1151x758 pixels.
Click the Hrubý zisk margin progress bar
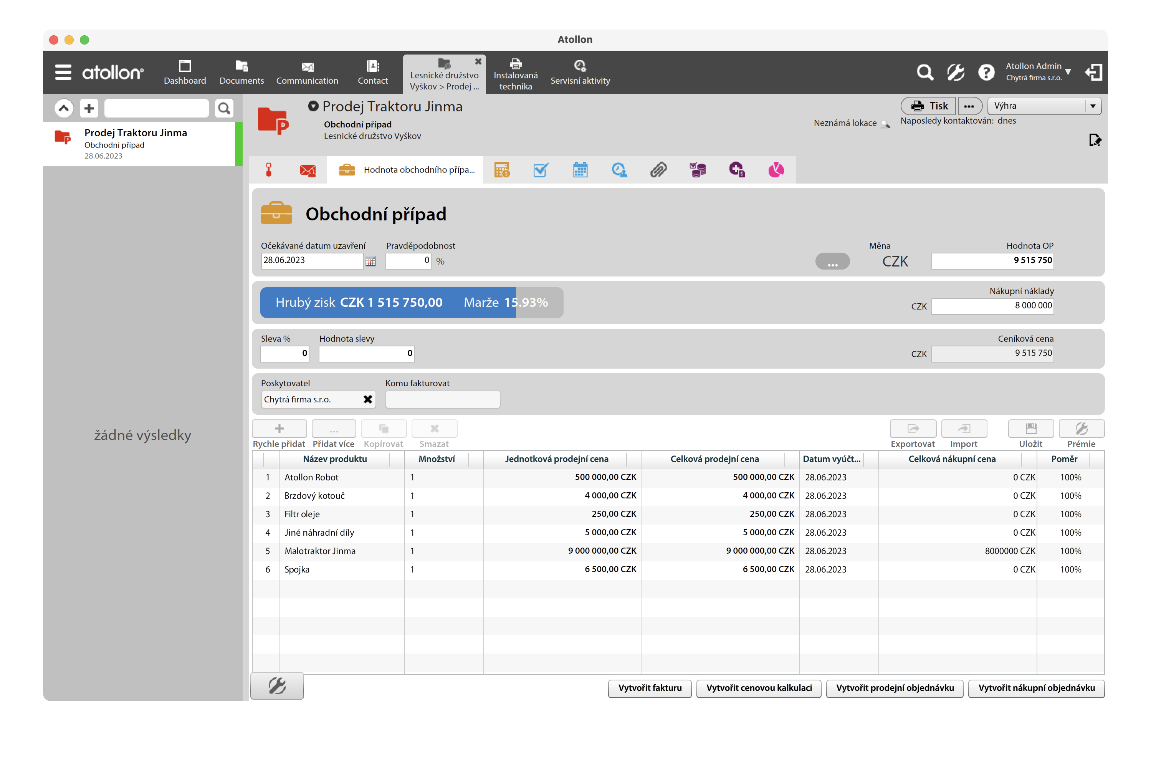click(411, 303)
